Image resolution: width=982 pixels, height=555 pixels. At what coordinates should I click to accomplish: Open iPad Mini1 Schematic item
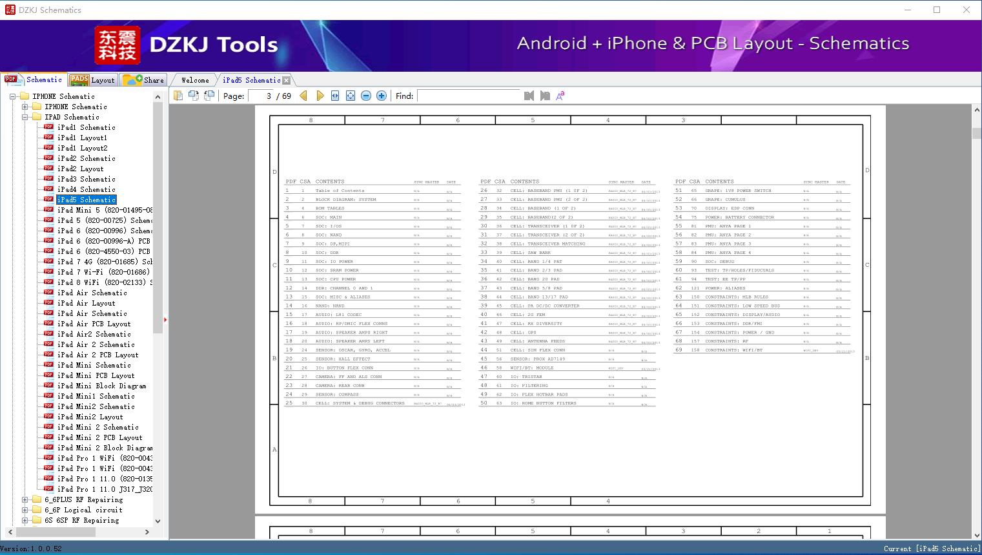tap(96, 396)
